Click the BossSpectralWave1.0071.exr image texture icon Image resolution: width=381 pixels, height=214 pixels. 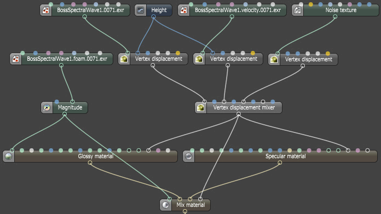(45, 10)
